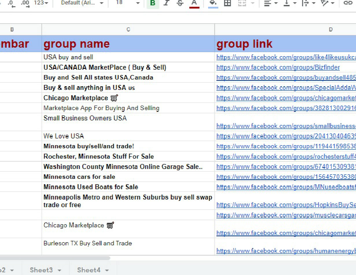Open the humanenergy group link
The height and width of the screenshot is (275, 356).
coord(286,251)
